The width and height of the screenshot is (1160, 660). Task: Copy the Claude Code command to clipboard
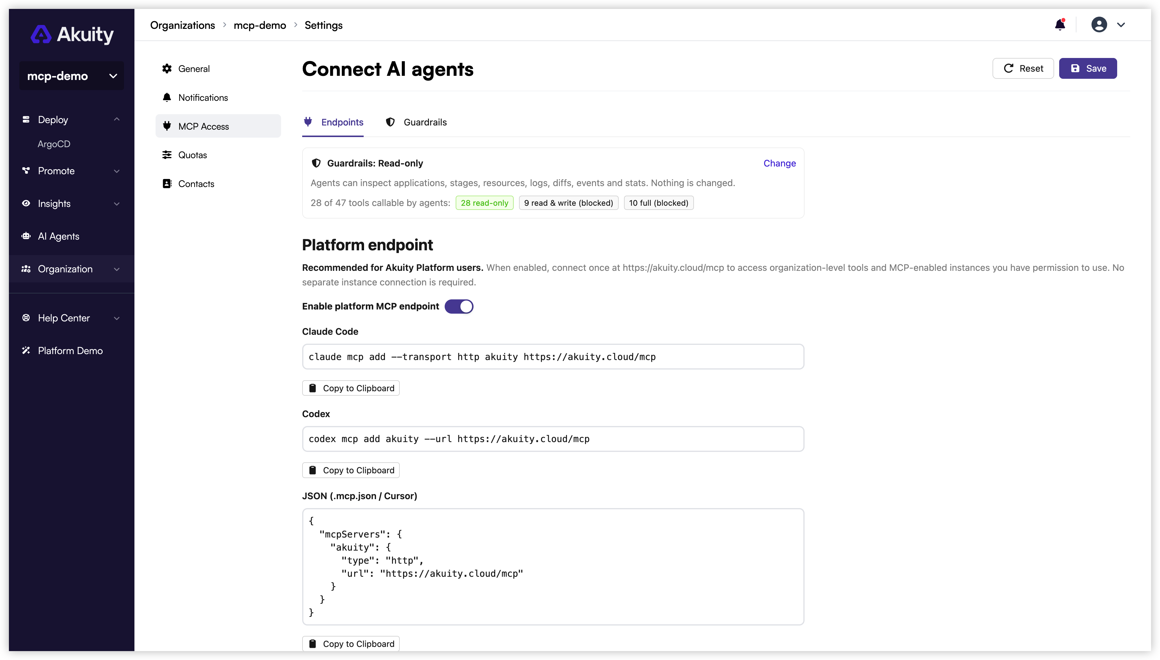point(351,388)
